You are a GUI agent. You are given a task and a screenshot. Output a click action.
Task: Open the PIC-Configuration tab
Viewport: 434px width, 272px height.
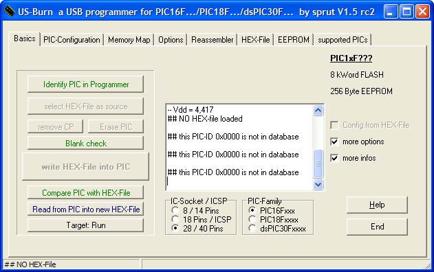coord(72,40)
